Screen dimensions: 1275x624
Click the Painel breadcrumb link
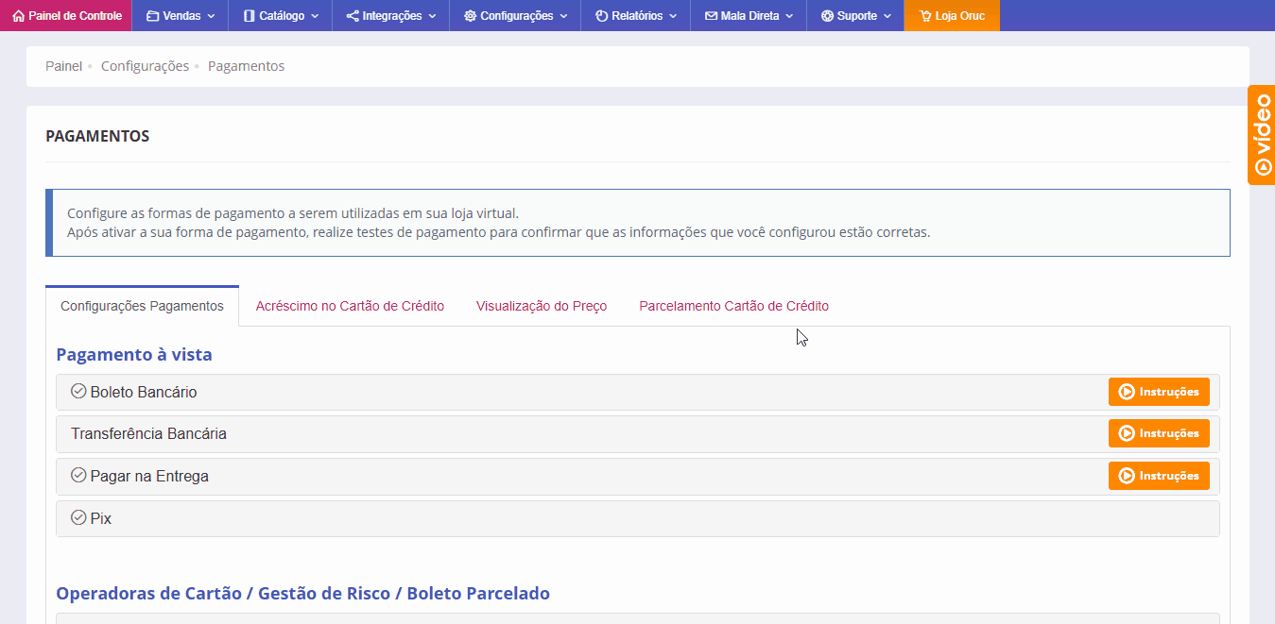click(63, 66)
